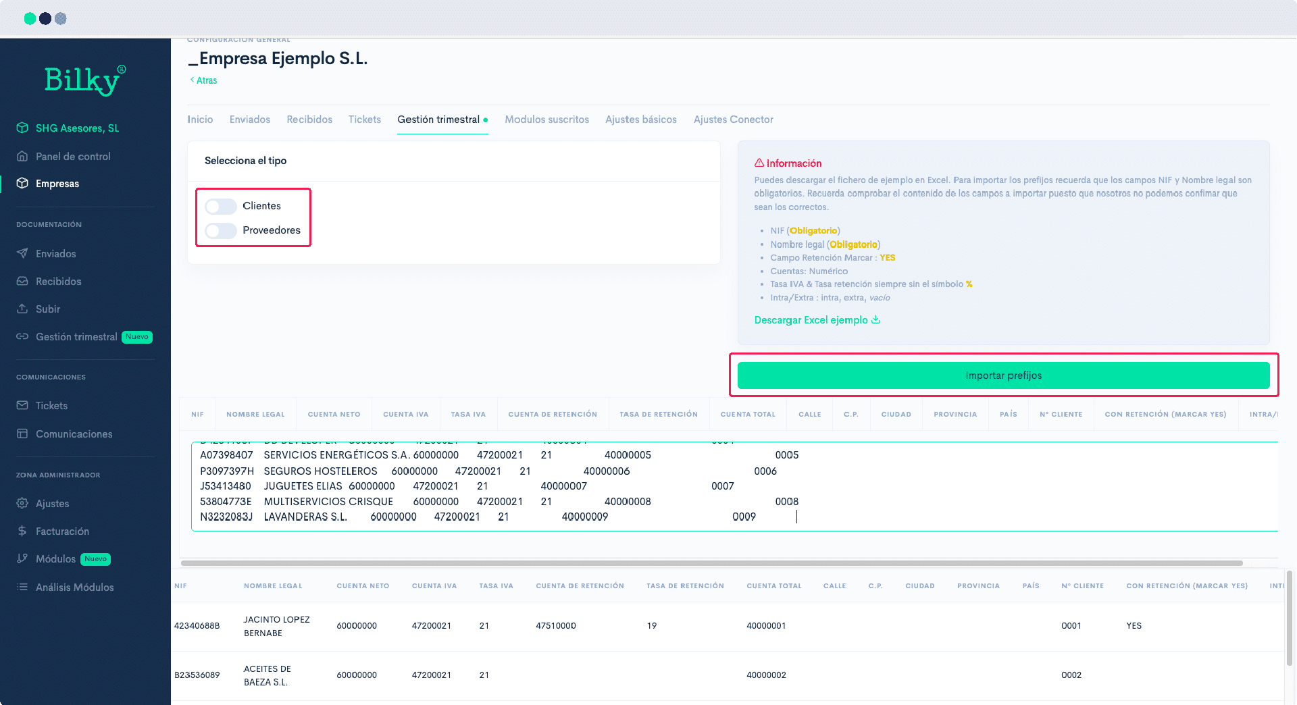This screenshot has width=1297, height=705.
Task: Click the pasted line LAVANDERAS S.L.
Action: (x=305, y=517)
